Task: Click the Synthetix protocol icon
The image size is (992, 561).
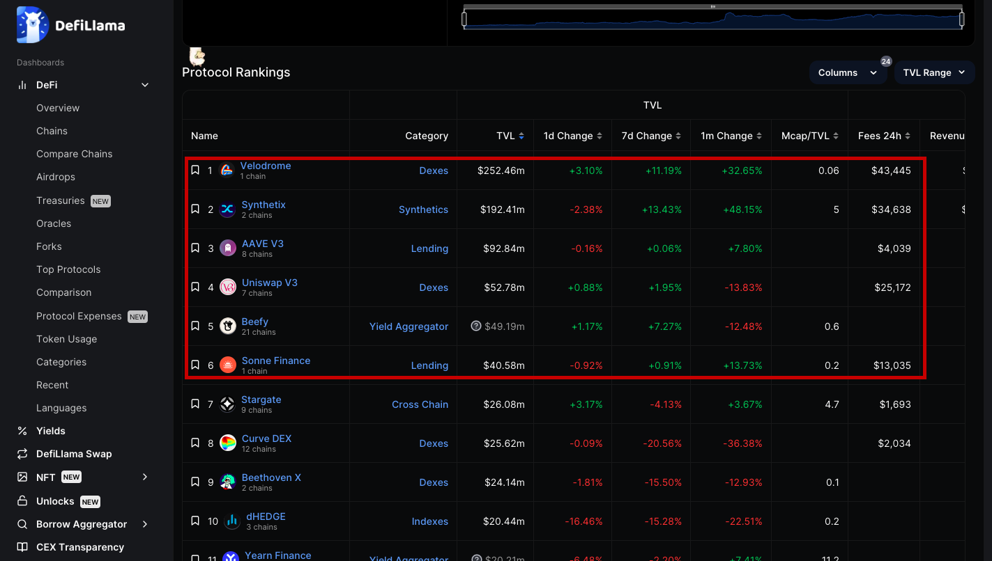Action: pyautogui.click(x=228, y=210)
